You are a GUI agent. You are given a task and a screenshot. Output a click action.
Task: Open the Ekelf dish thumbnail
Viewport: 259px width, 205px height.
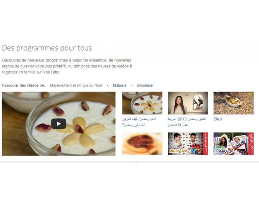pos(234,103)
